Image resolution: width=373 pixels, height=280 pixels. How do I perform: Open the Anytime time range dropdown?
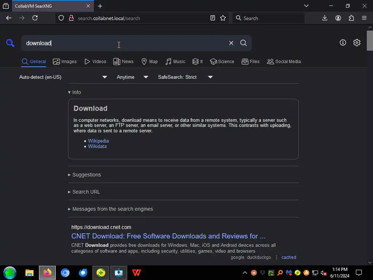pos(132,77)
